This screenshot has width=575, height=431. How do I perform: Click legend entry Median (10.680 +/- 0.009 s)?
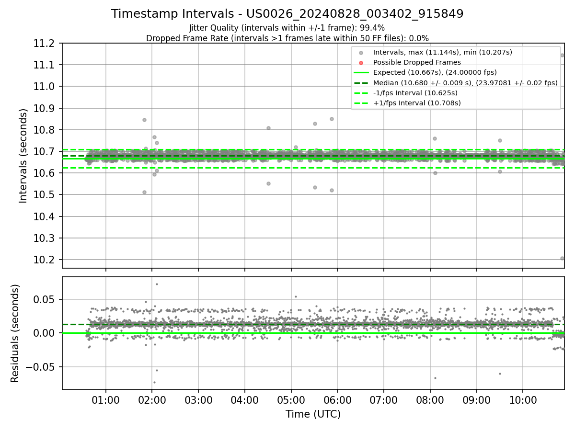465,83
